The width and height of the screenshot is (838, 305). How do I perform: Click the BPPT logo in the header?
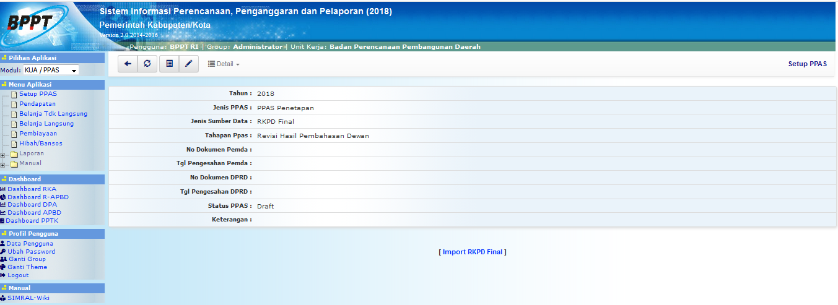click(x=37, y=24)
